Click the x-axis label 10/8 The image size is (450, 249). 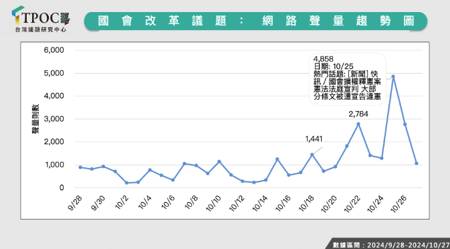[x=191, y=203]
